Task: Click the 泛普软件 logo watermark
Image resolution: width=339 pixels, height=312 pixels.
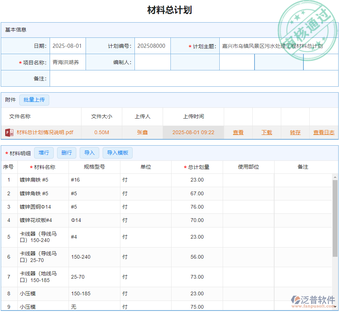Action: coord(313,301)
